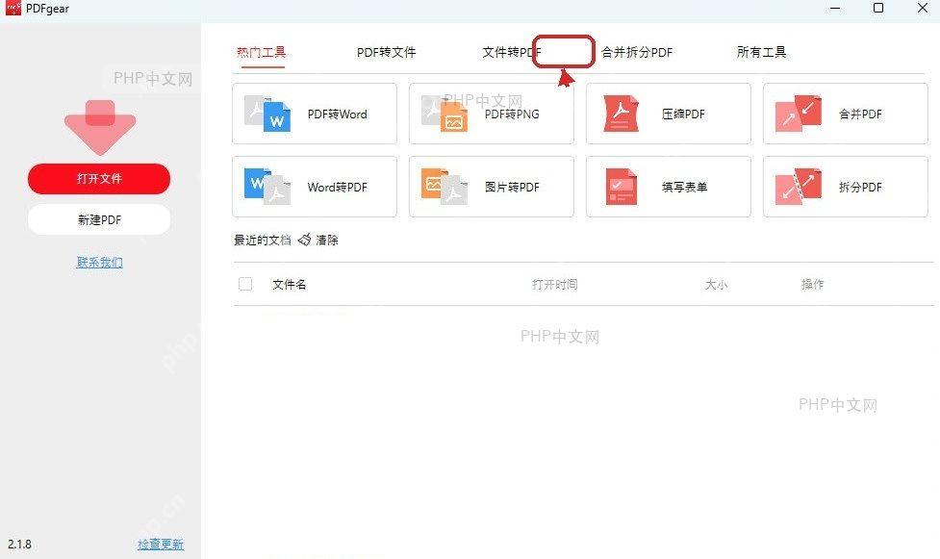Viewport: 940px width, 559px height.
Task: Click the 压缩PDF tool icon
Action: coord(622,114)
